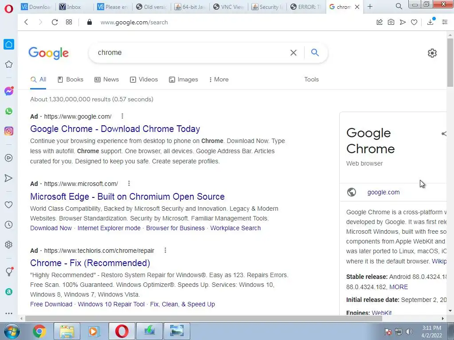
Task: Click the vertical page scrollbar thumb
Action: click(x=450, y=62)
